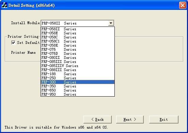The width and height of the screenshot is (188, 133).
Task: Choose PRP-058C Series from list
Action: coord(78,37)
